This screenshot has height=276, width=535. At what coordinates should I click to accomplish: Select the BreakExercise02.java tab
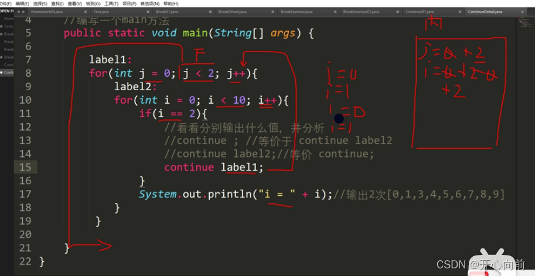pyautogui.click(x=361, y=12)
